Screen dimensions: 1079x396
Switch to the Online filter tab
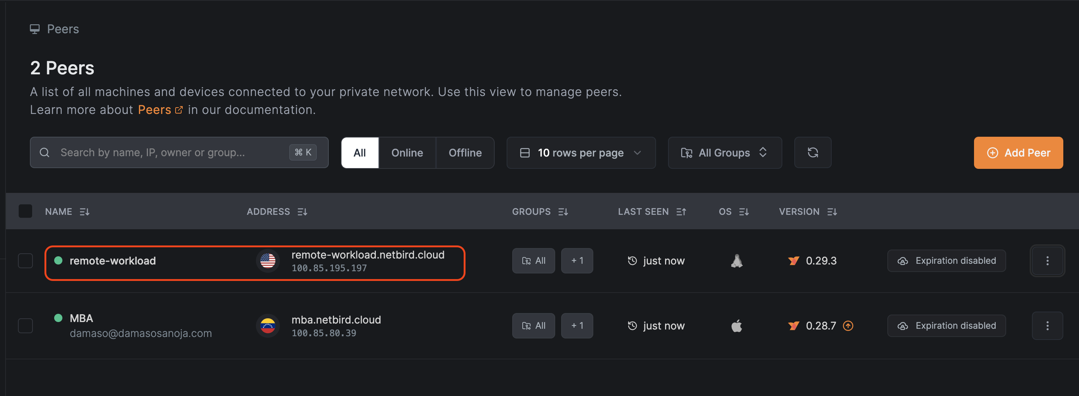tap(407, 152)
